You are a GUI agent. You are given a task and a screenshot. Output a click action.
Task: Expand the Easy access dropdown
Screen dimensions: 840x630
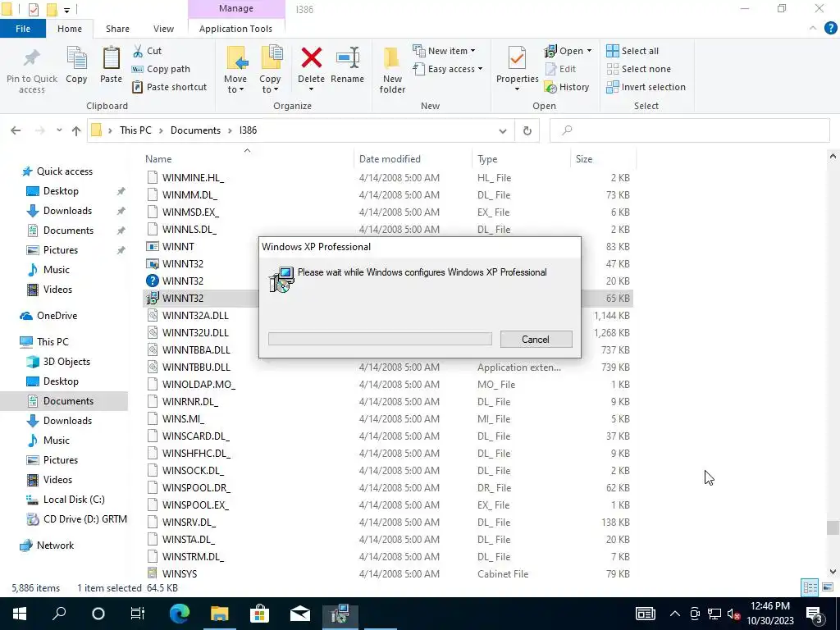(448, 69)
